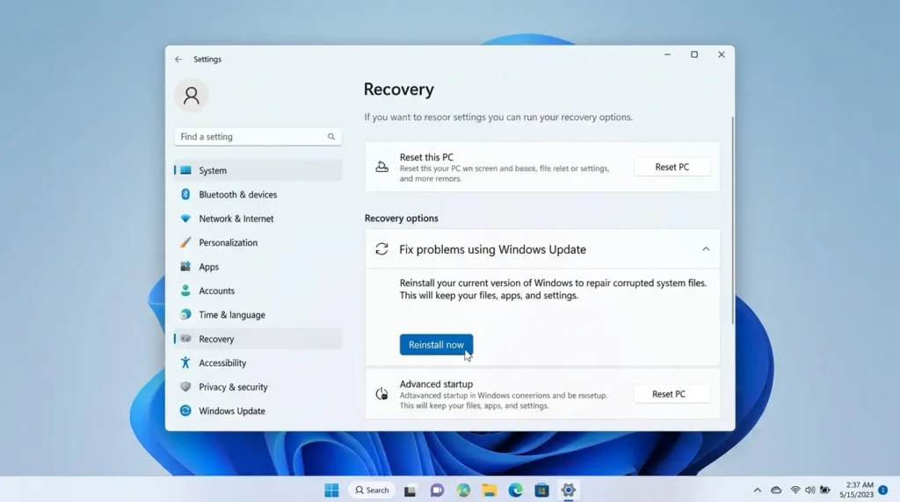
Task: Click the Personalization paintbrush icon
Action: pos(185,242)
